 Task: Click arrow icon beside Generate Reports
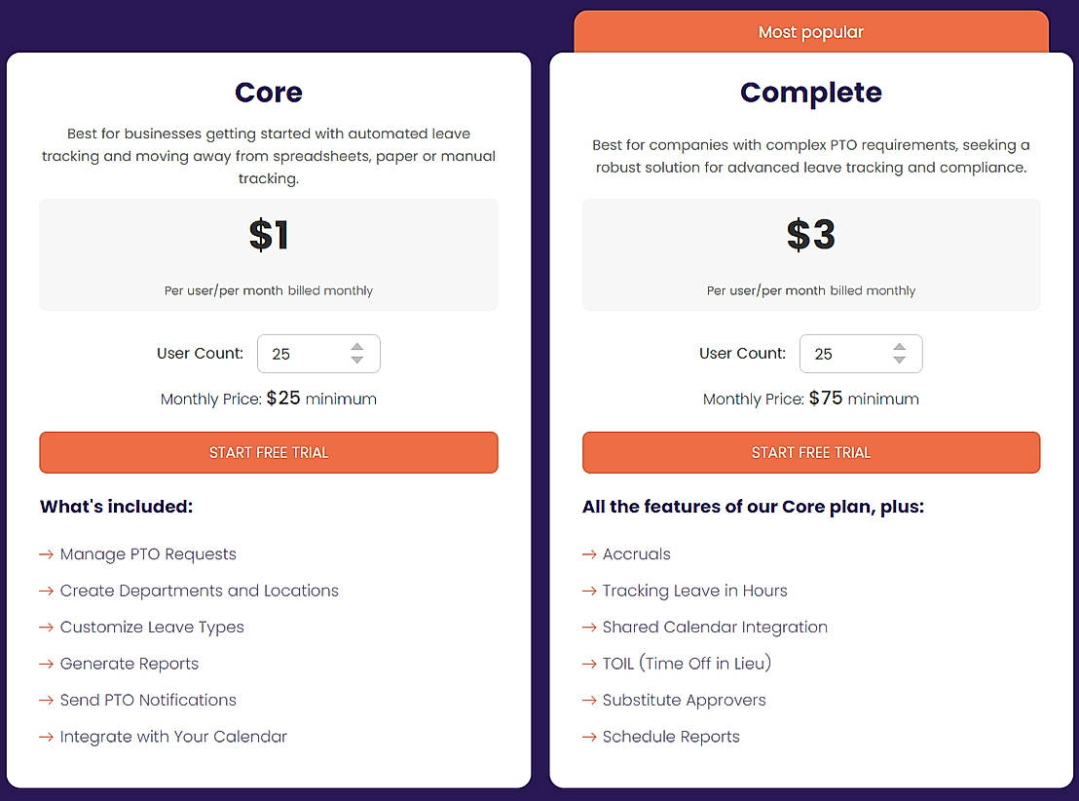pos(46,664)
